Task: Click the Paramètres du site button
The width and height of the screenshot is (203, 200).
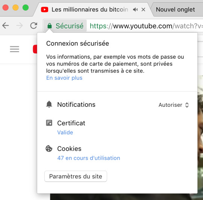Action: (76, 176)
